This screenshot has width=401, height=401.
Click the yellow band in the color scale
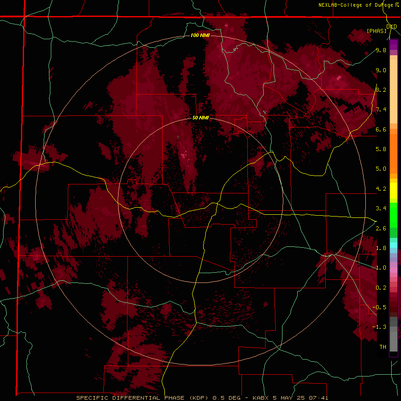click(x=393, y=191)
